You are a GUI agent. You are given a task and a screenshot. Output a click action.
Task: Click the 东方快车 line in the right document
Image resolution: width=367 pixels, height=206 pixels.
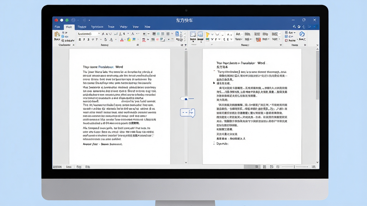click(222, 67)
